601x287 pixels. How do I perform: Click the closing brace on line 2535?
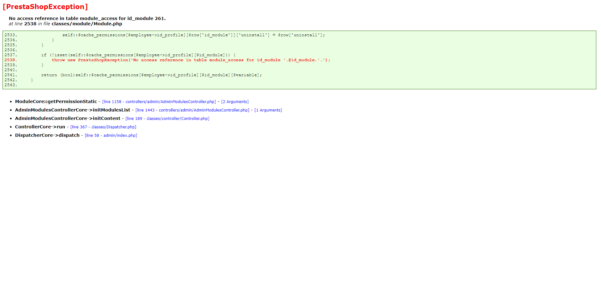pos(42,45)
